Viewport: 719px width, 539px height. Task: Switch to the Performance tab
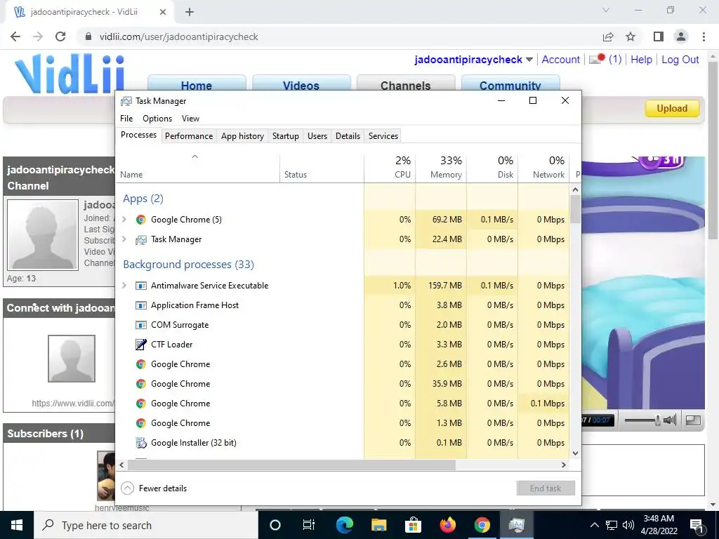pos(189,135)
